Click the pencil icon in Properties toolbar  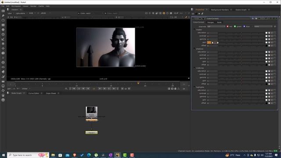(x=202, y=14)
